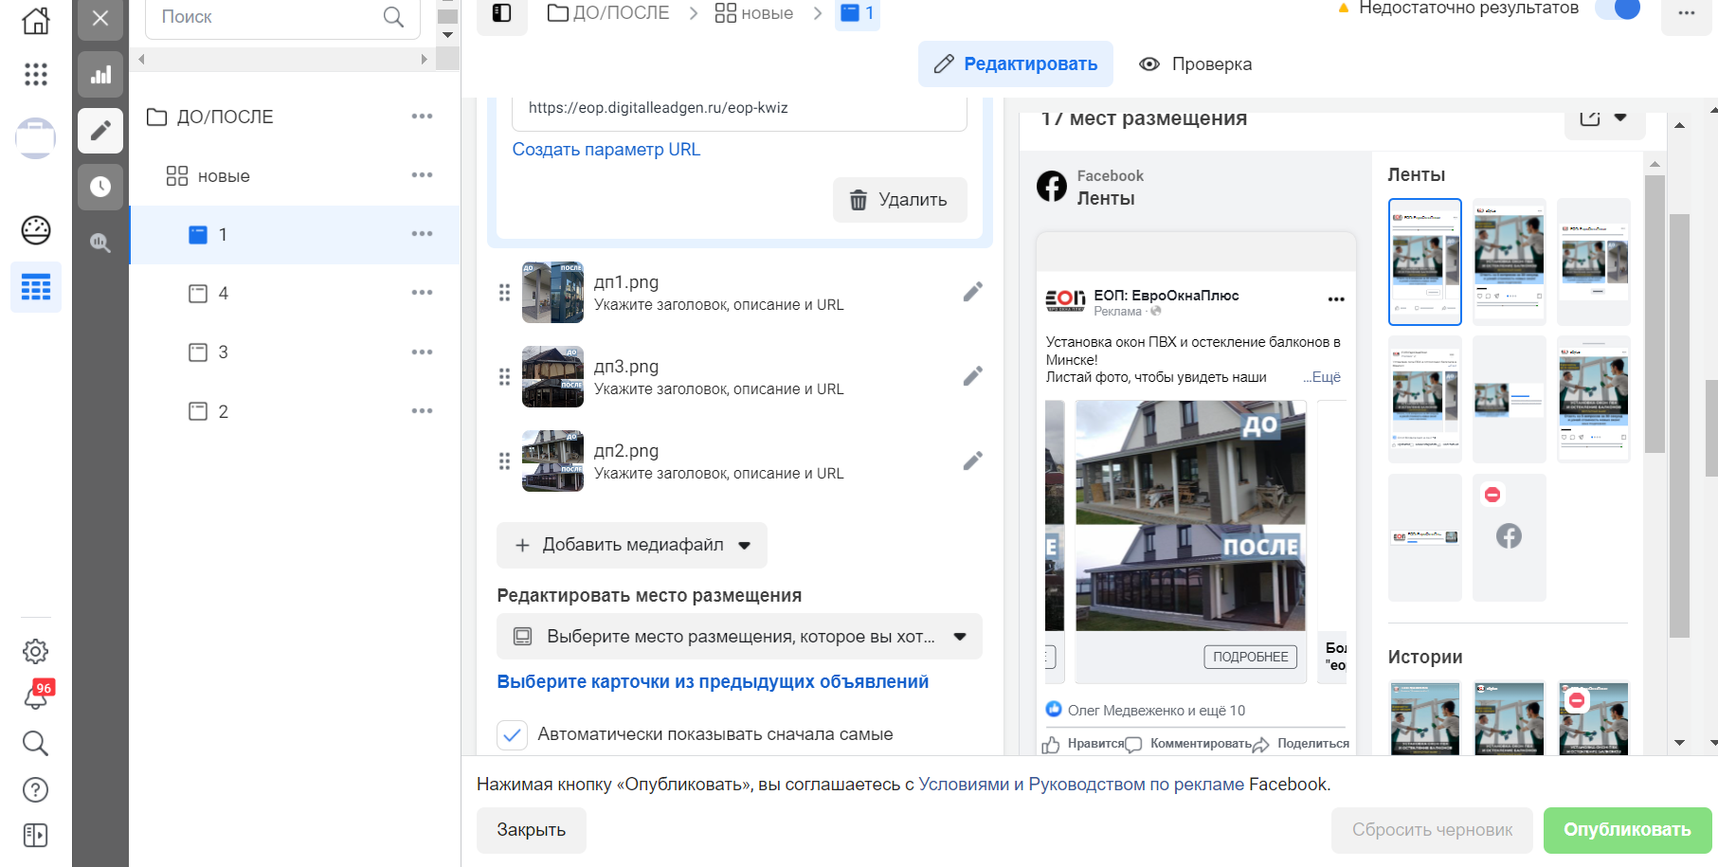Edit the дп3.png card with pencil
Screen dimensions: 1718x867
[x=972, y=376]
